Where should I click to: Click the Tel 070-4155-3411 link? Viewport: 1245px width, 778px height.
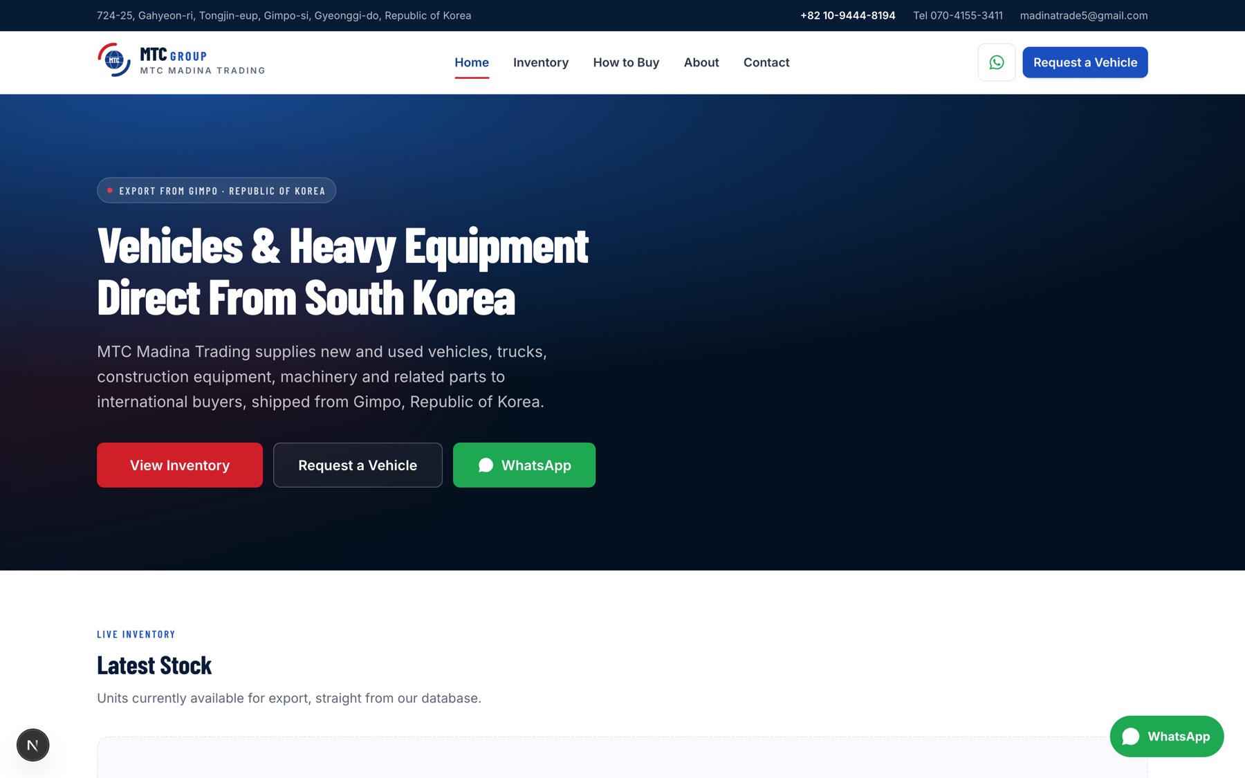click(x=957, y=15)
